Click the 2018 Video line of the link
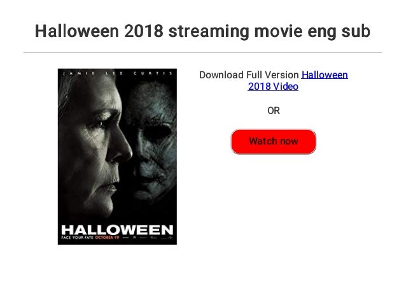This screenshot has height=305, width=406. coord(273,87)
